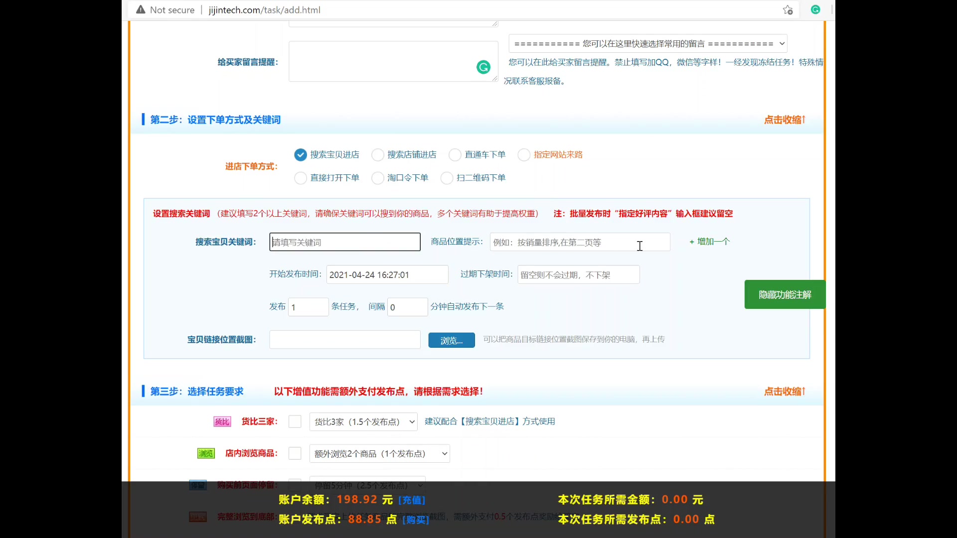
Task: Select 搜索店铺进店 radio option
Action: click(x=378, y=155)
